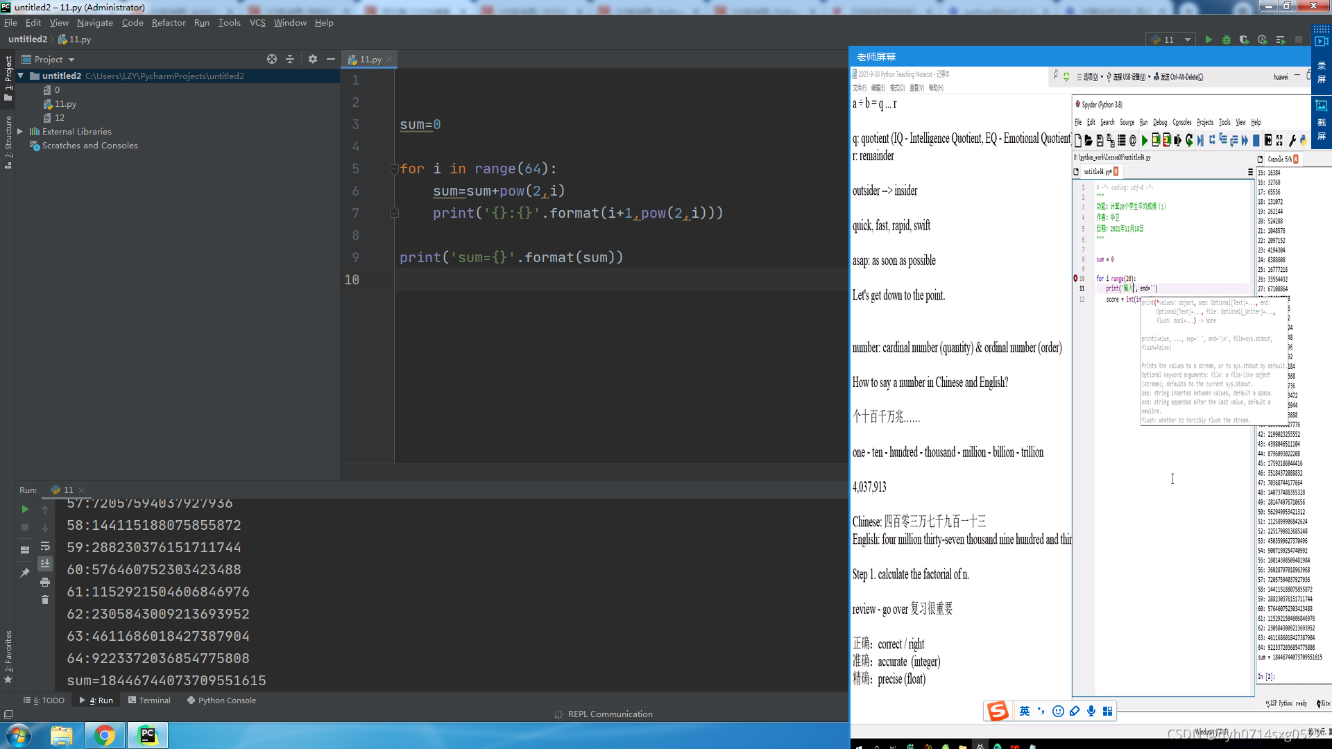Select file 11.py in project tree
Viewport: 1332px width, 749px height.
[65, 104]
